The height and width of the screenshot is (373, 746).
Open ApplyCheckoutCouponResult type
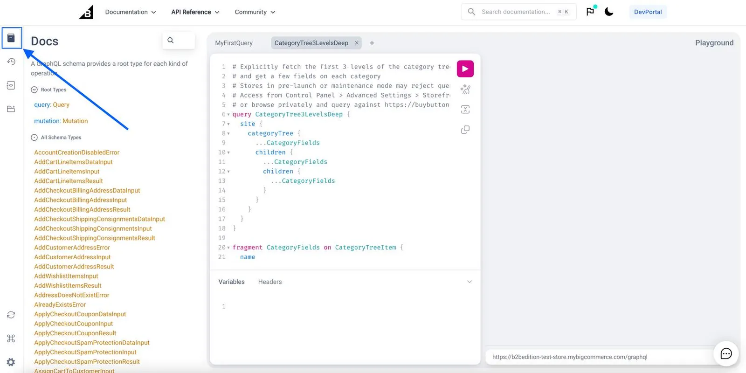75,333
